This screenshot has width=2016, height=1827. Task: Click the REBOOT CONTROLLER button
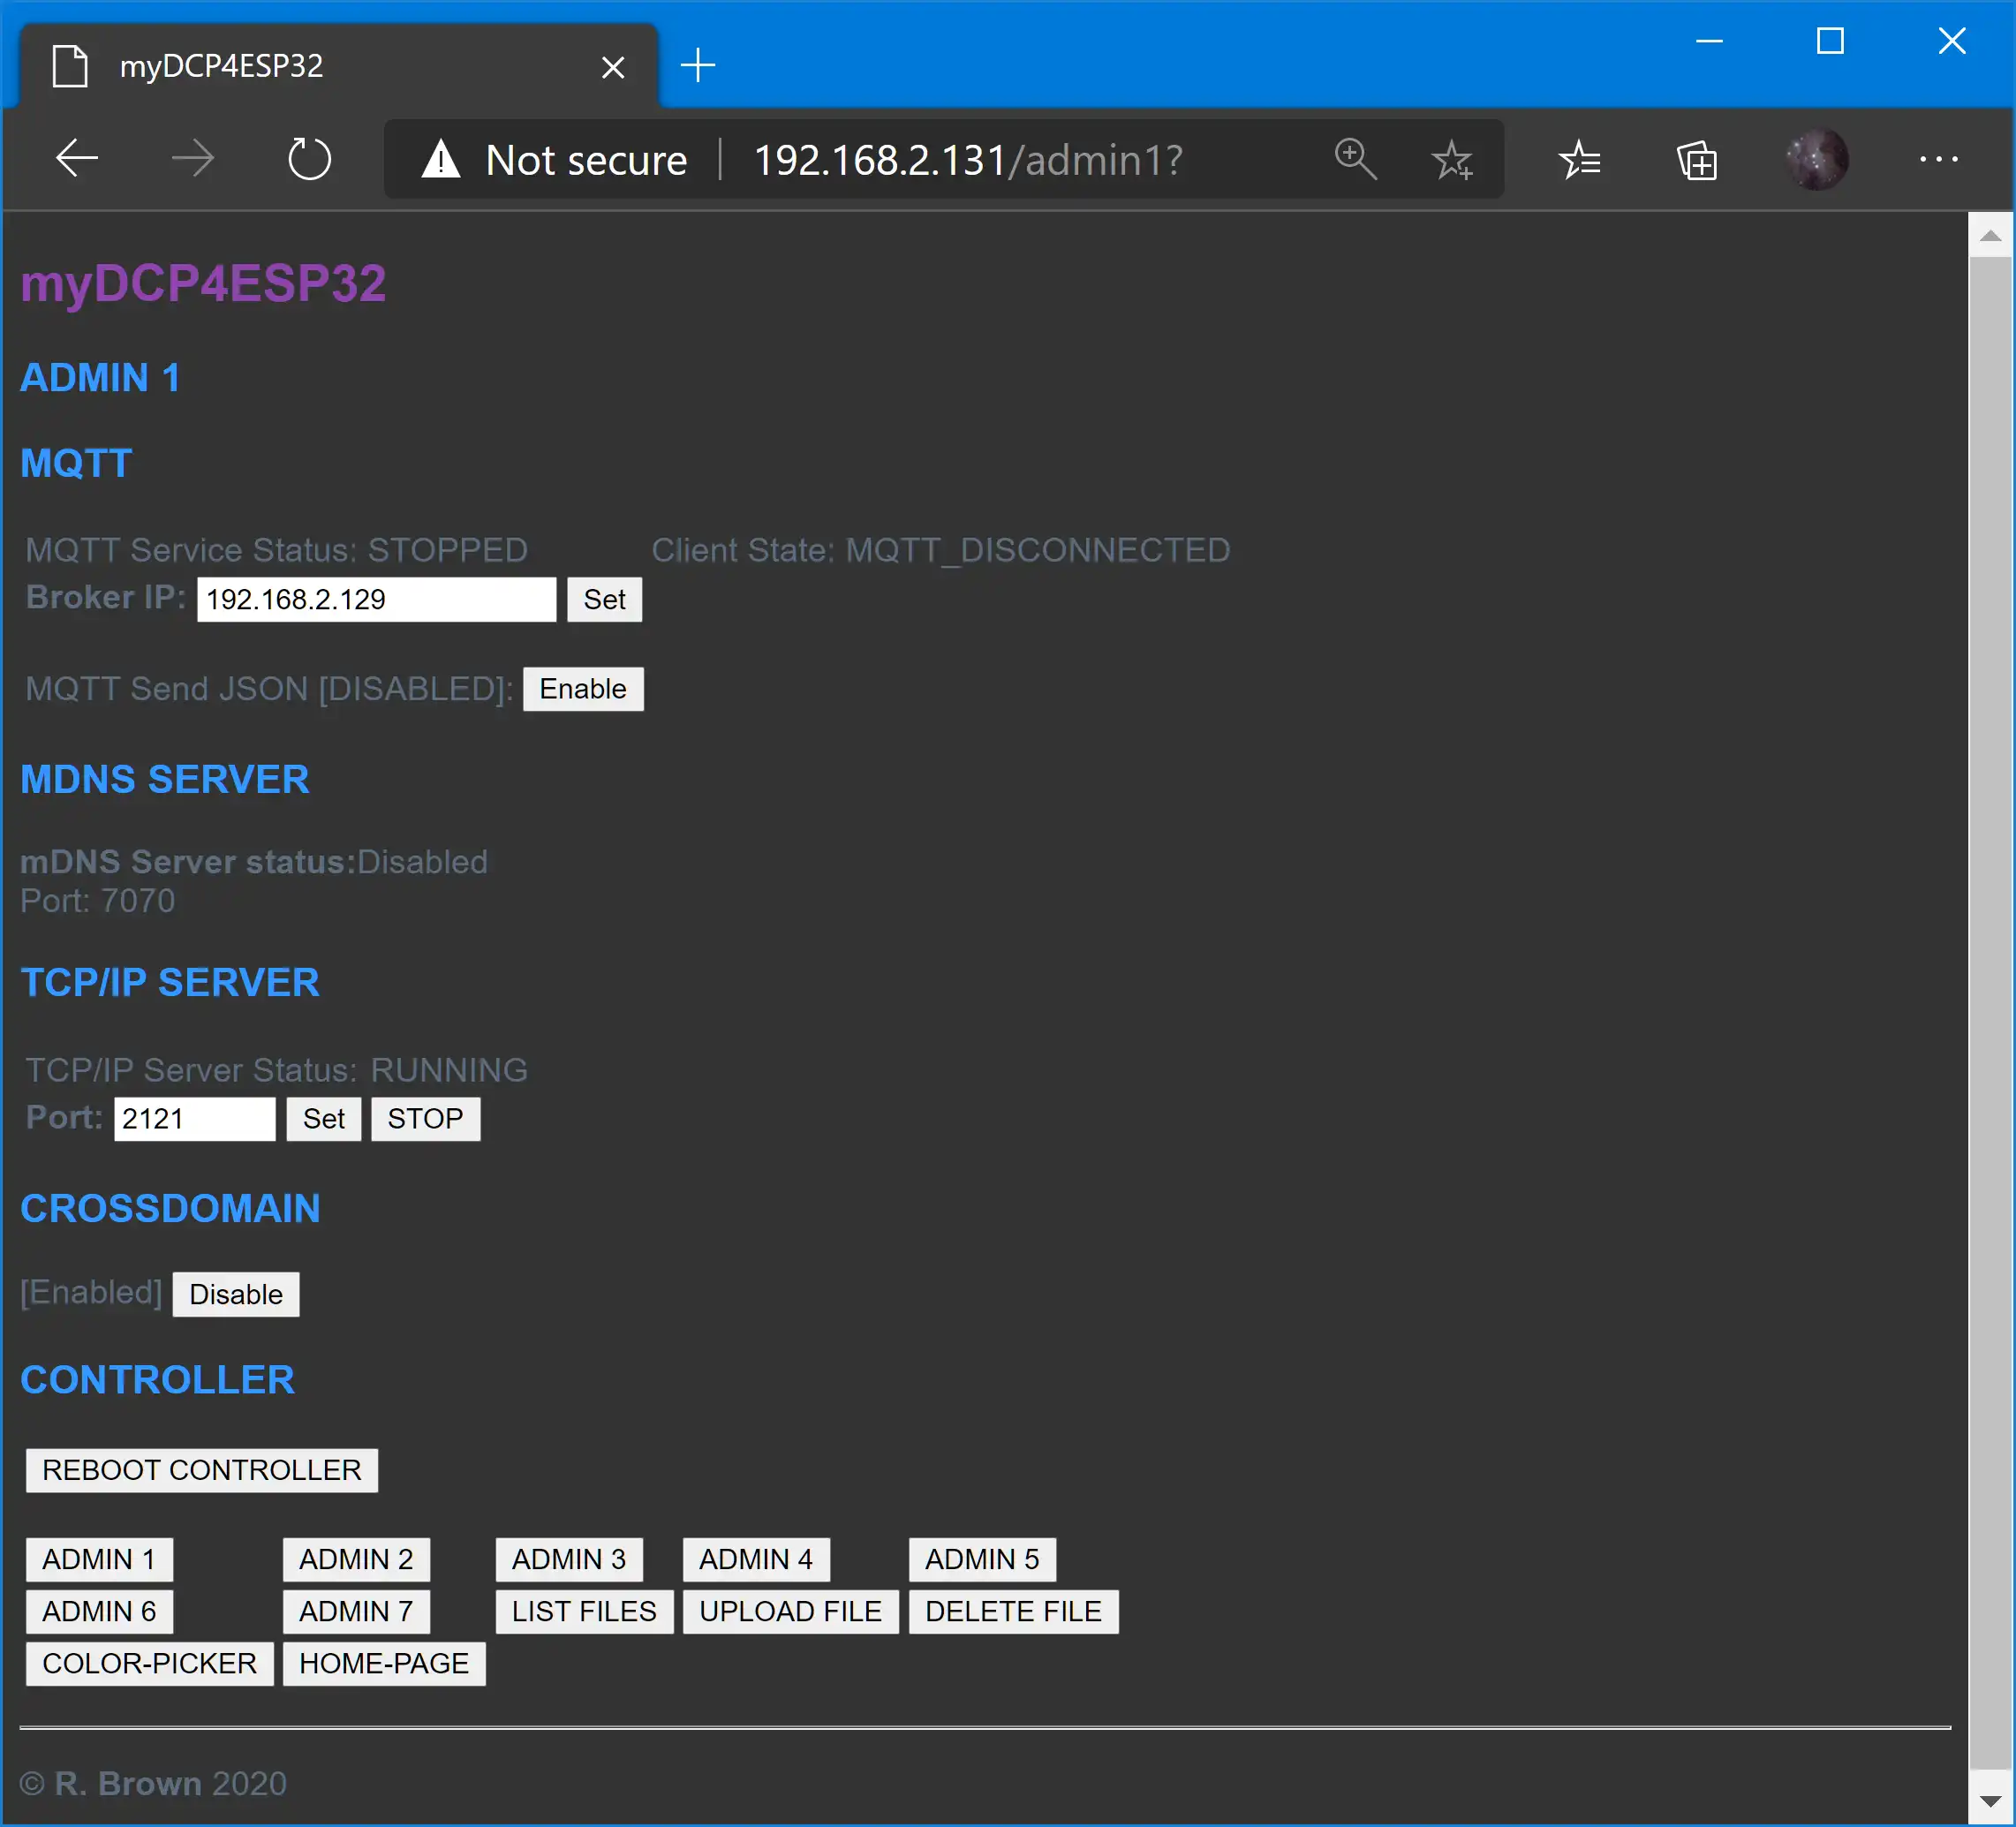pos(200,1468)
